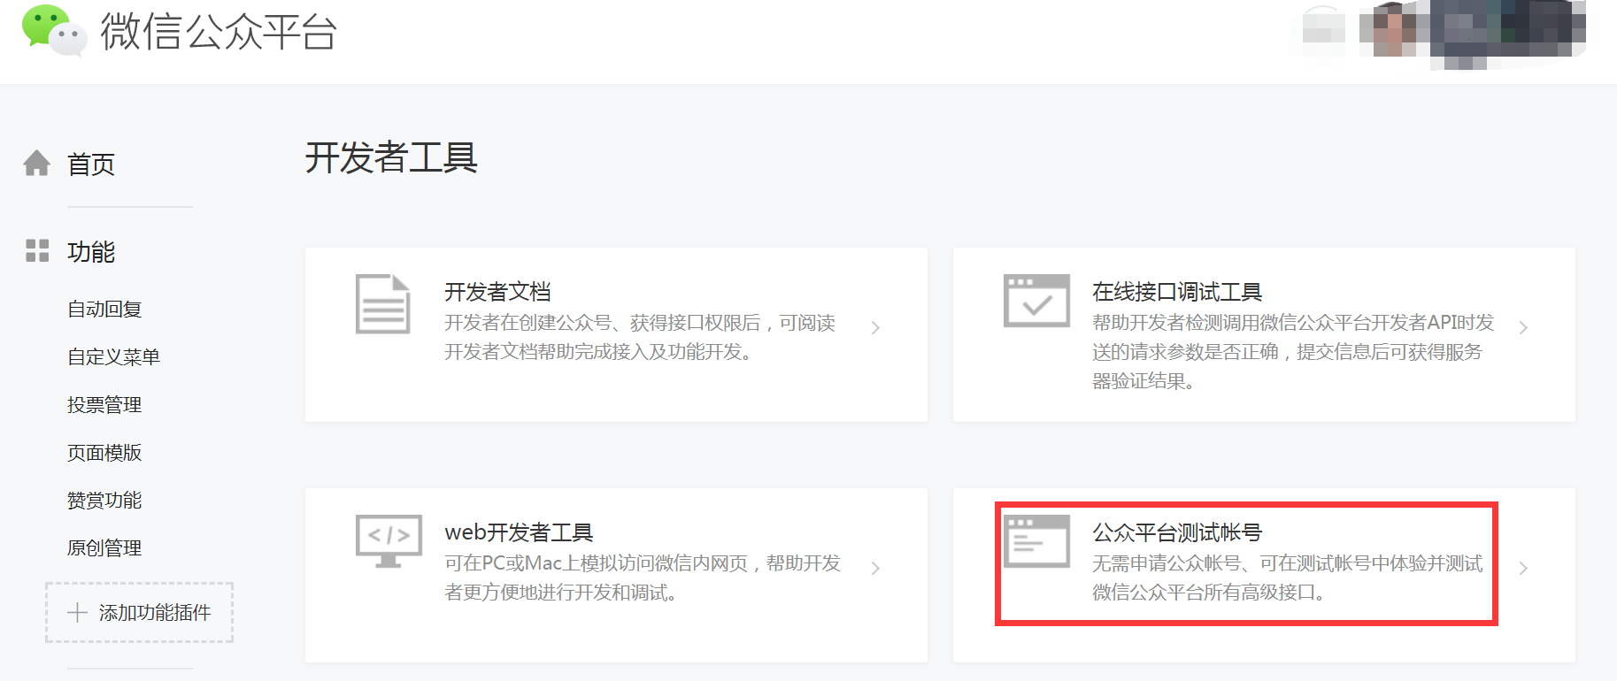This screenshot has width=1617, height=681.
Task: Click the 开发者工具 page heading
Action: point(391,158)
